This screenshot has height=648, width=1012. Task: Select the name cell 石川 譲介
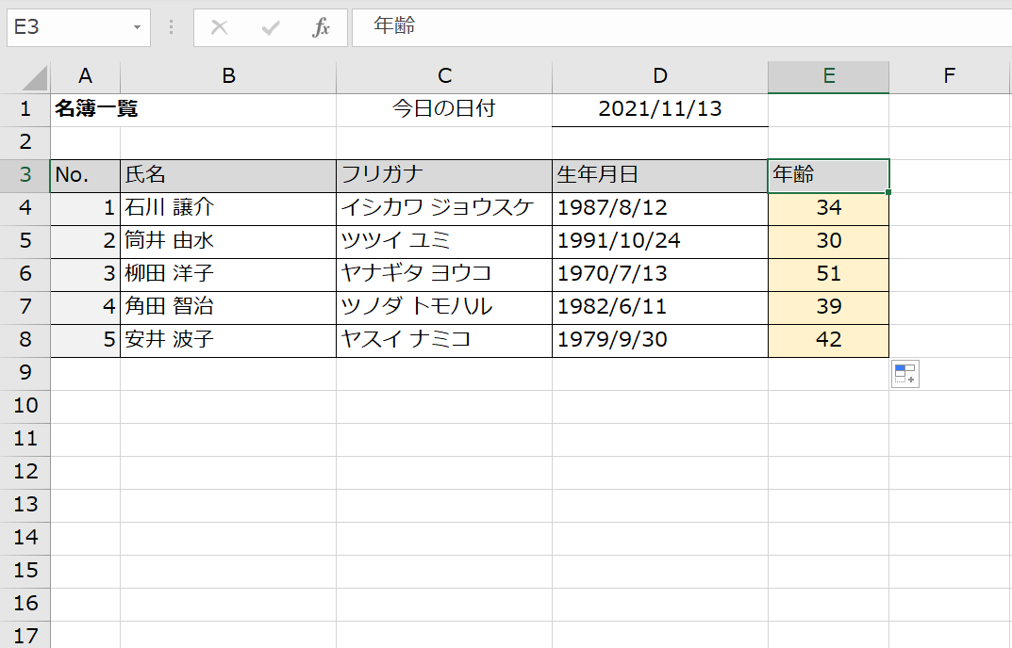coord(228,208)
